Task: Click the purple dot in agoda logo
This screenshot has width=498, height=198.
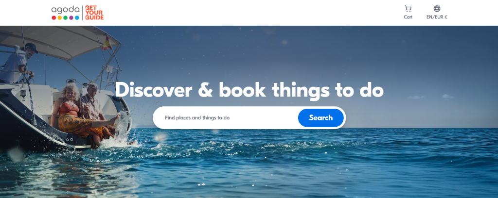Action: [71, 18]
